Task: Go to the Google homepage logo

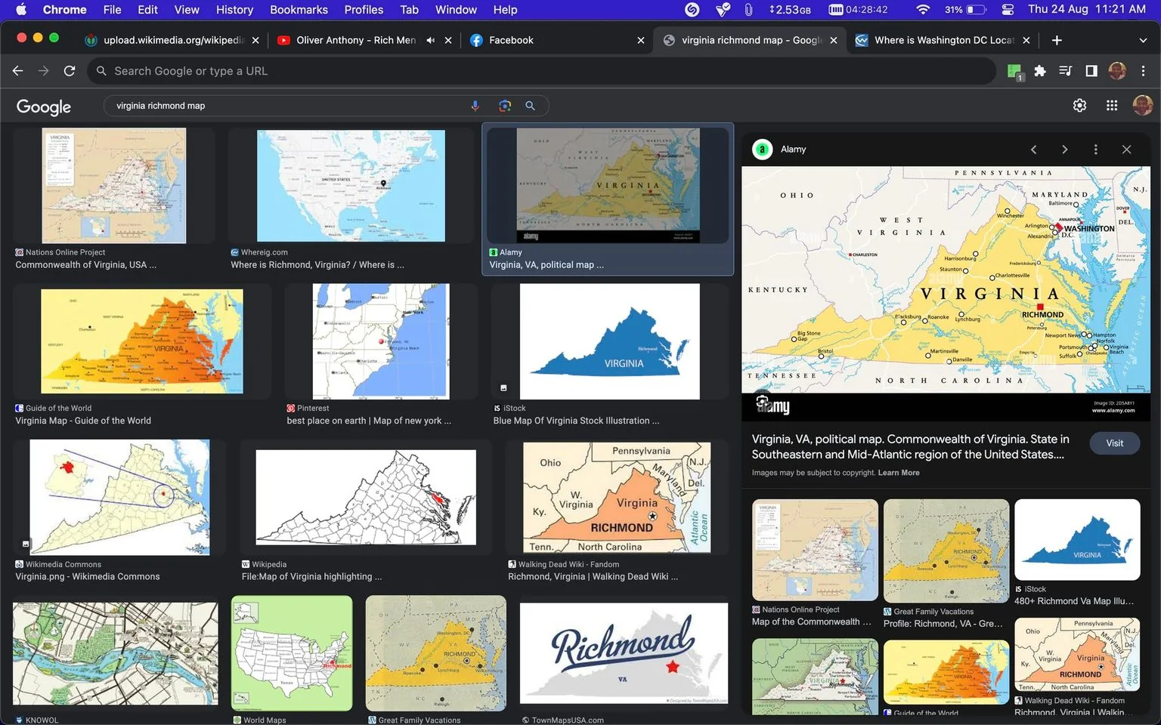Action: 44,106
